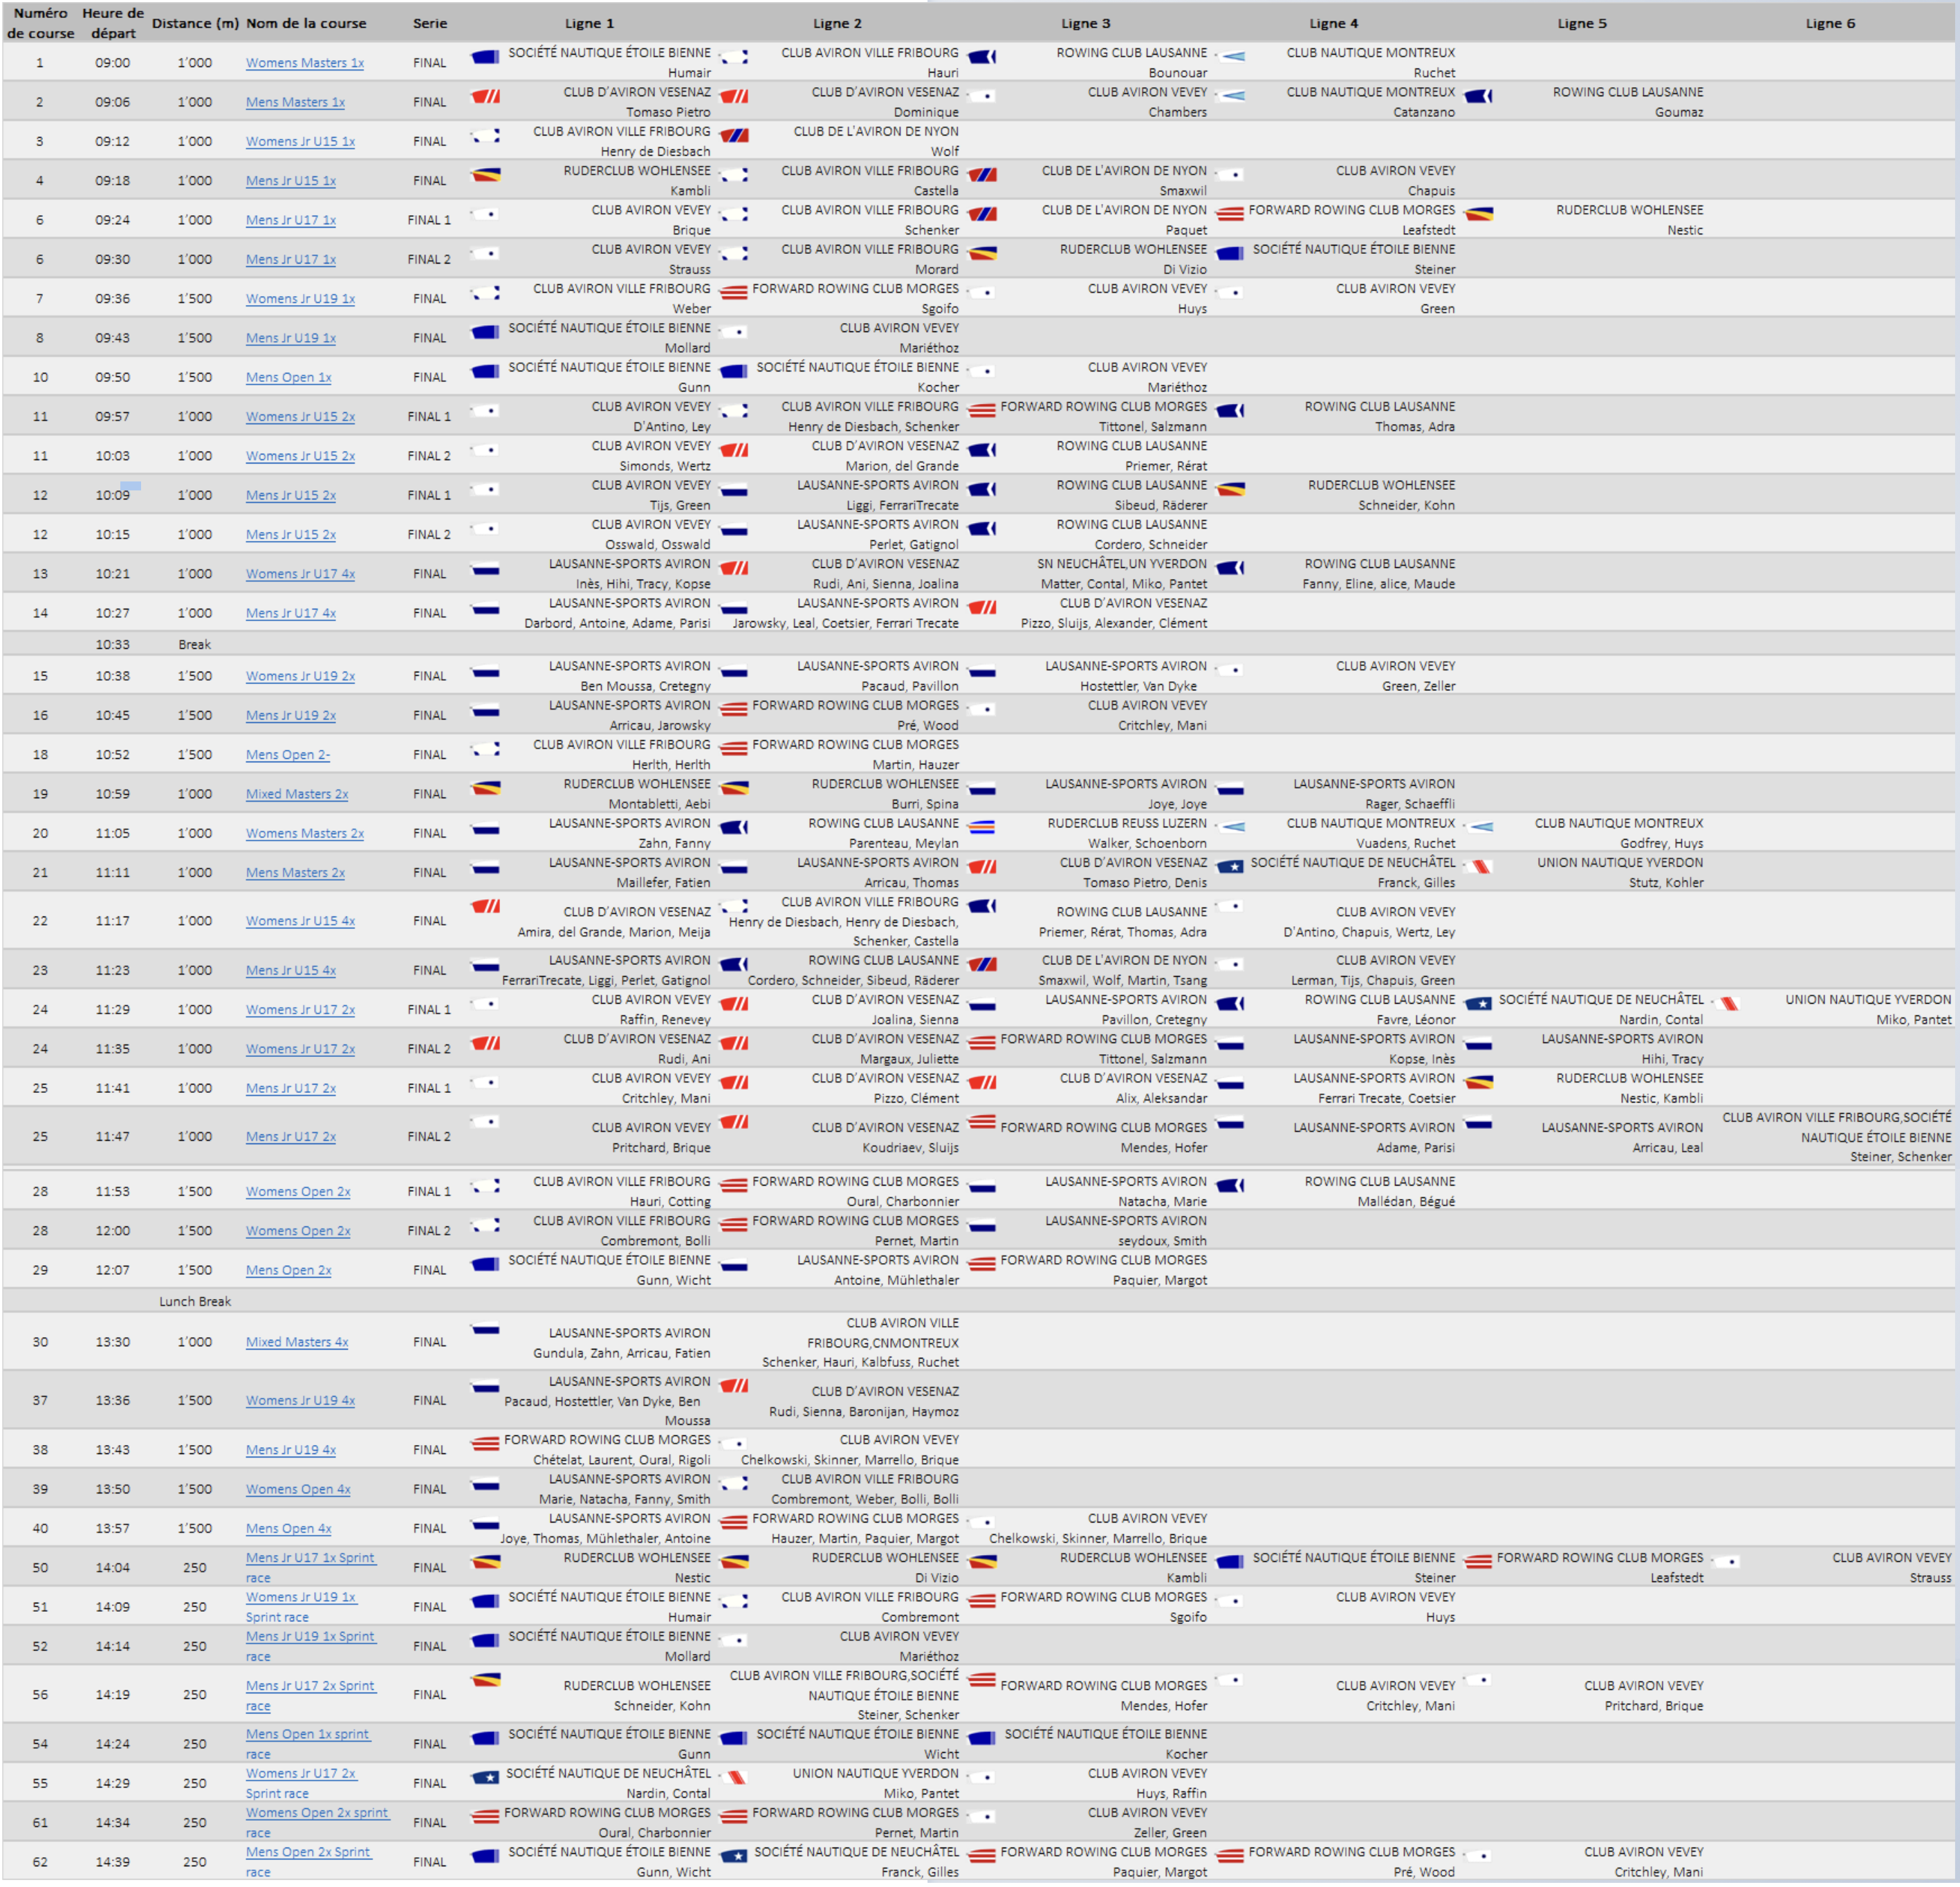Click the Nyon flag in race 3 Ligne 2

[733, 135]
